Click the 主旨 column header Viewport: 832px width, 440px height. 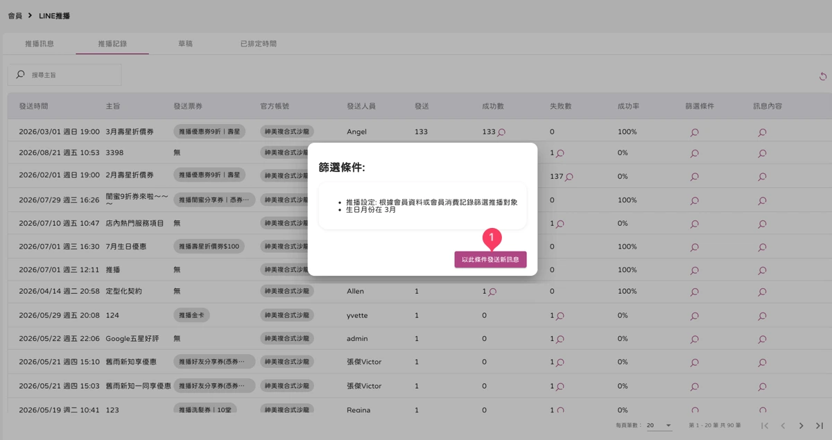(113, 106)
